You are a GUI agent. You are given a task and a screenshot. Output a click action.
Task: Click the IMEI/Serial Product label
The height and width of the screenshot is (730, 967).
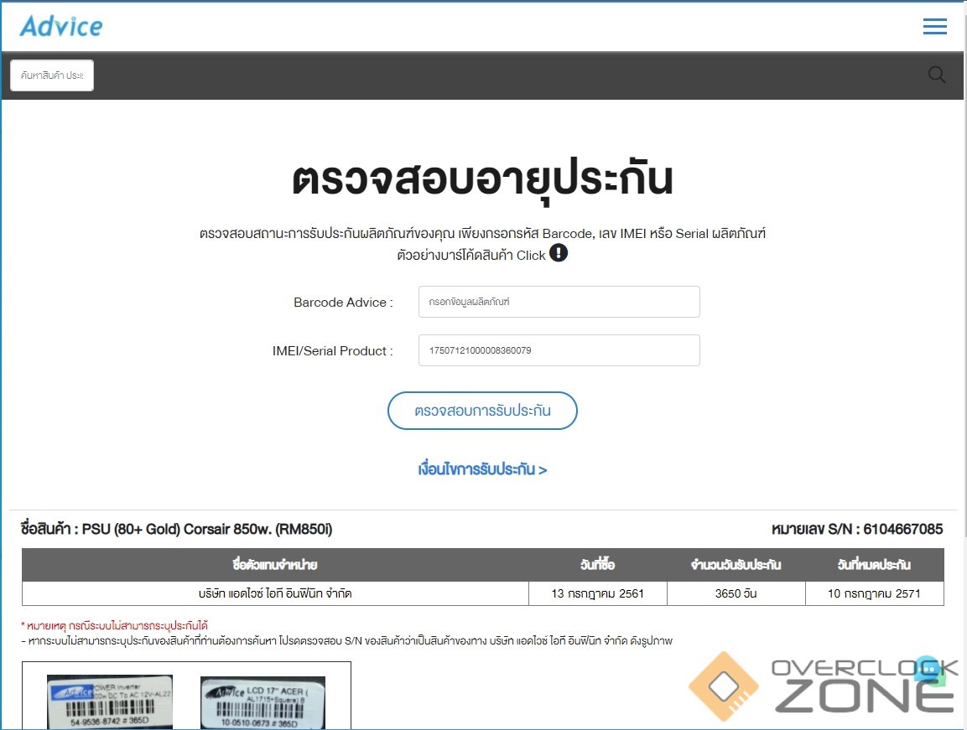pos(332,351)
